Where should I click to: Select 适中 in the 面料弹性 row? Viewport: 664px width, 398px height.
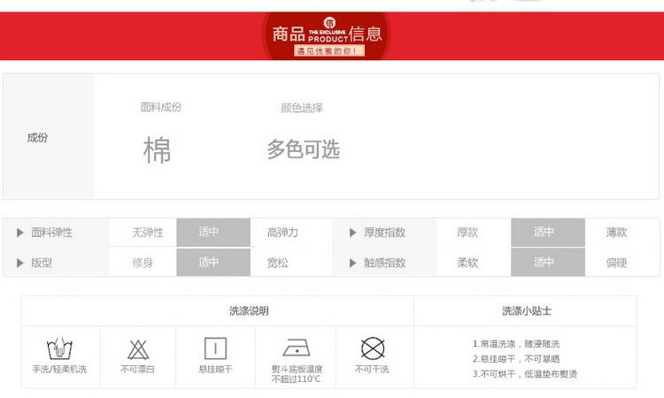pos(209,233)
